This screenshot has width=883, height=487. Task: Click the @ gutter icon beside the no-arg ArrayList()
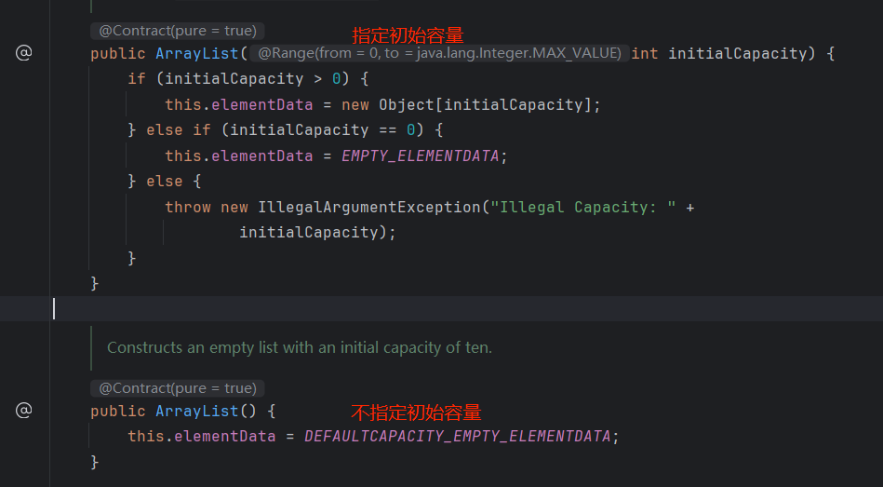(x=23, y=410)
